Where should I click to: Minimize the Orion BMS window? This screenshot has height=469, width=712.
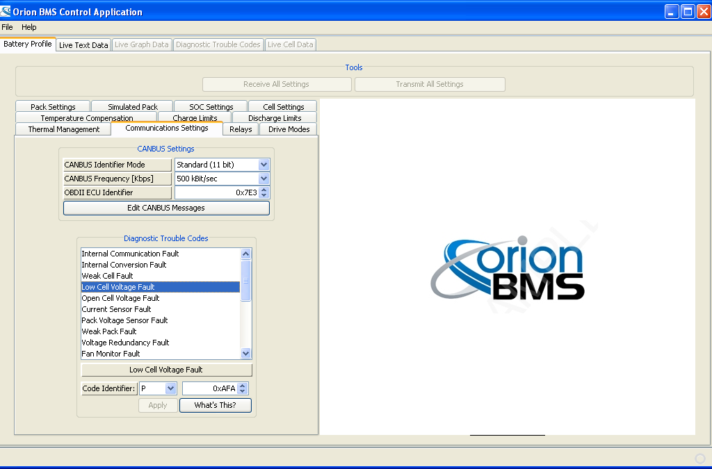(x=672, y=11)
